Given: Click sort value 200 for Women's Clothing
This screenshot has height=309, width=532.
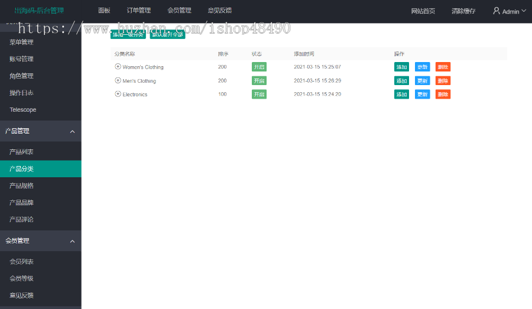Looking at the screenshot, I should [x=222, y=67].
